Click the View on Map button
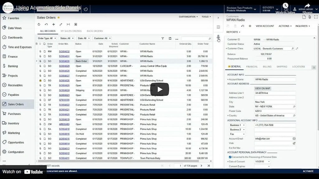This screenshot has width=319, height=179. point(262,88)
